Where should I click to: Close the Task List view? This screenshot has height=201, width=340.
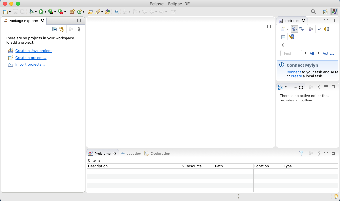[x=303, y=21]
